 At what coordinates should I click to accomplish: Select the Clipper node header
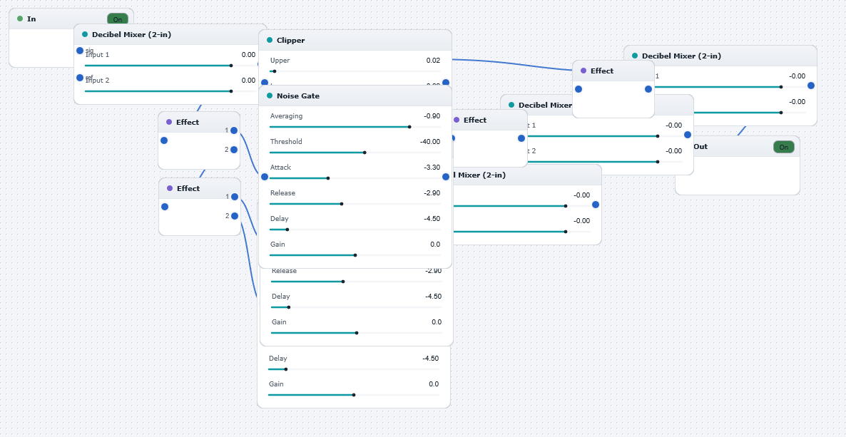pos(355,41)
